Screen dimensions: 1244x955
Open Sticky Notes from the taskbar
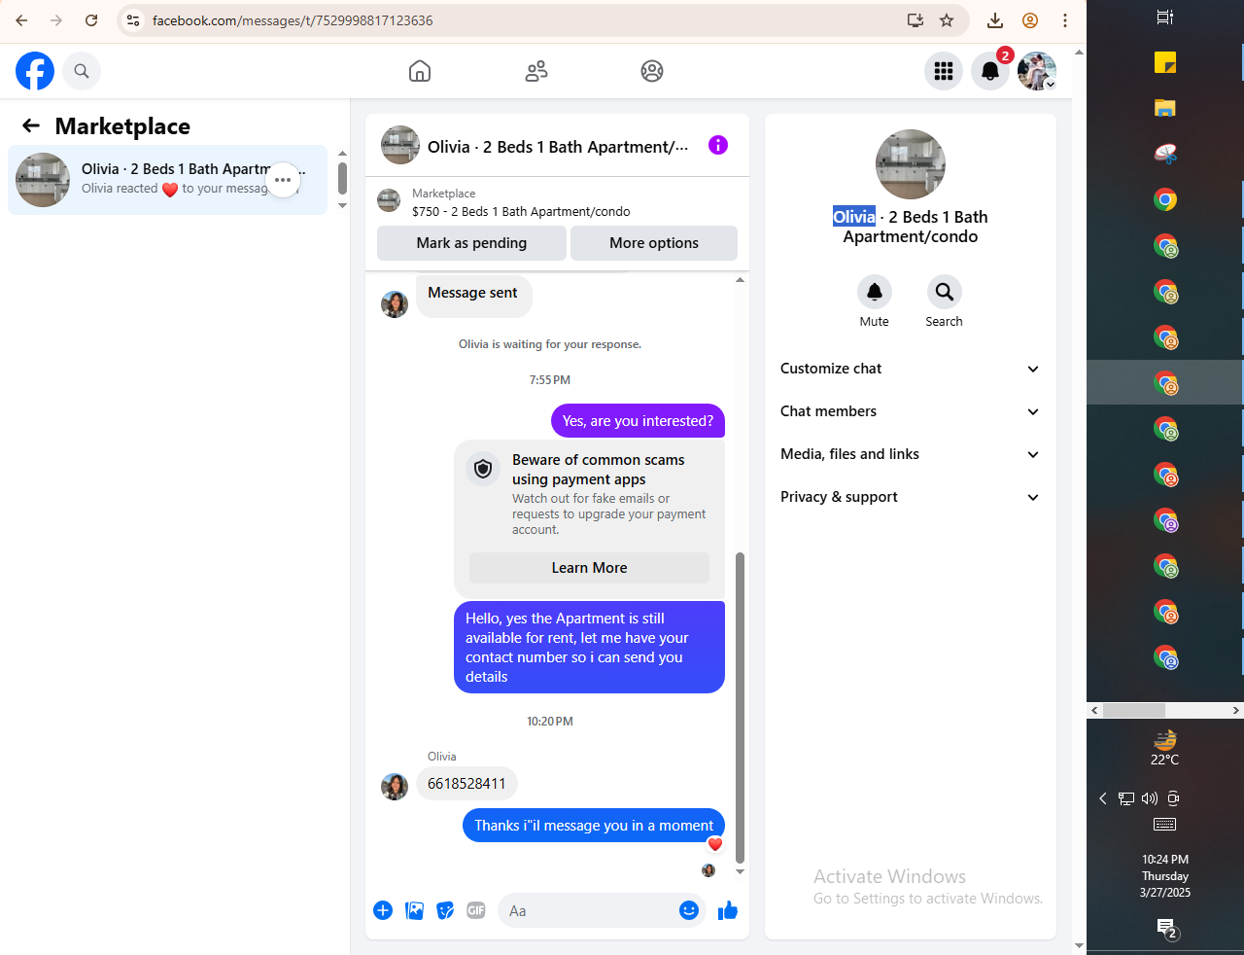[1165, 62]
